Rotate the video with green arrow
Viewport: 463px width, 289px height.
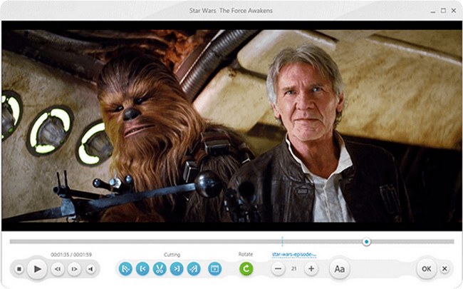tap(246, 269)
